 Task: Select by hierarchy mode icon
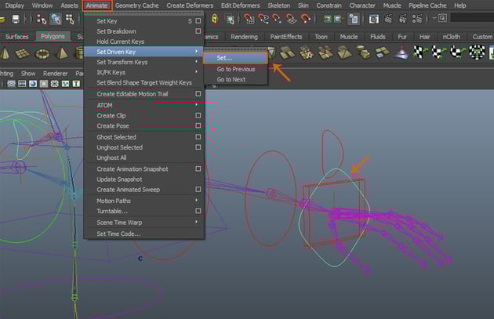tap(42, 20)
